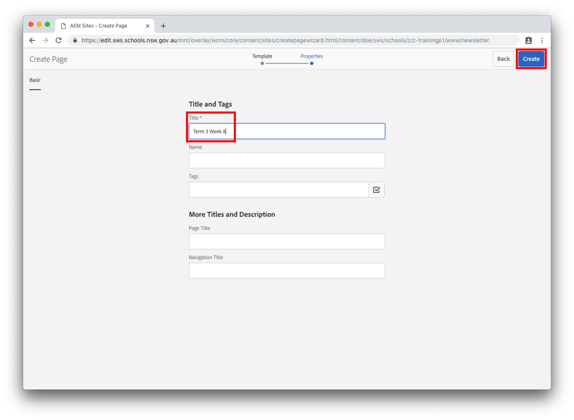Click into the Tags field
This screenshot has height=420, width=574.
tap(279, 190)
